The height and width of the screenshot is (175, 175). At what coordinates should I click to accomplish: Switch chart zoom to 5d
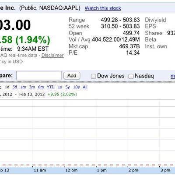(x=14, y=87)
